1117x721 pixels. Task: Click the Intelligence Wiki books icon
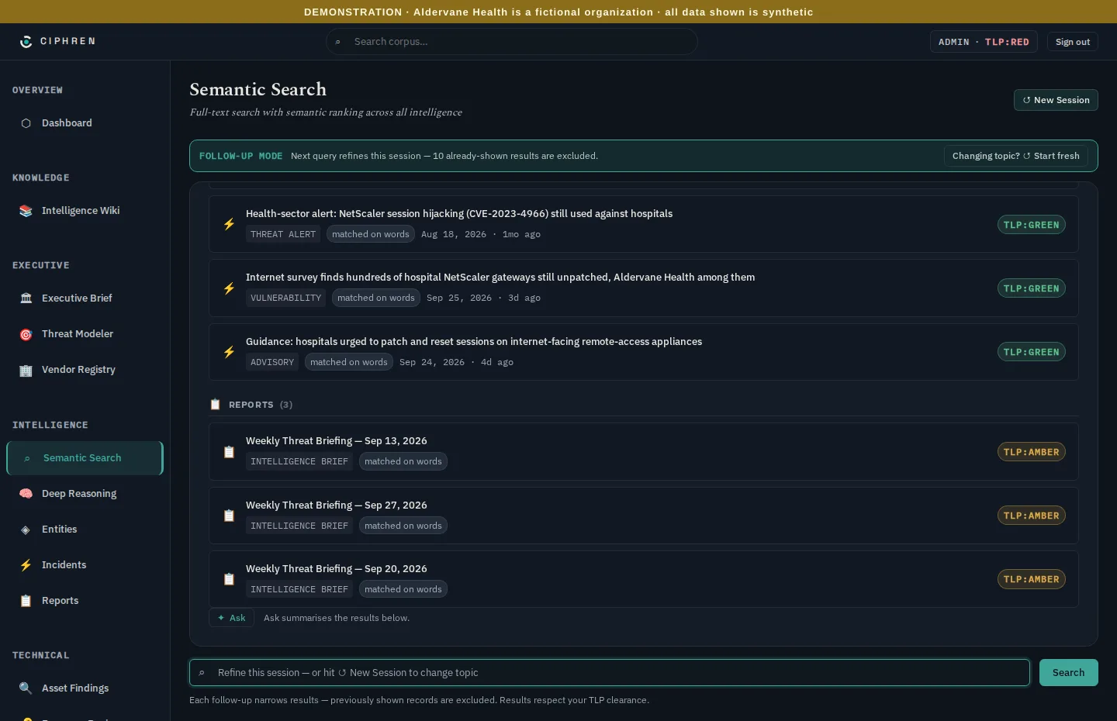[x=26, y=211]
